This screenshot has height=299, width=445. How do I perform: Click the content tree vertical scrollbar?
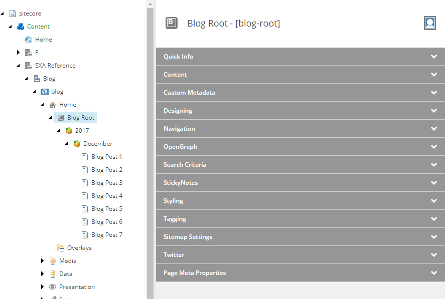(x=150, y=153)
